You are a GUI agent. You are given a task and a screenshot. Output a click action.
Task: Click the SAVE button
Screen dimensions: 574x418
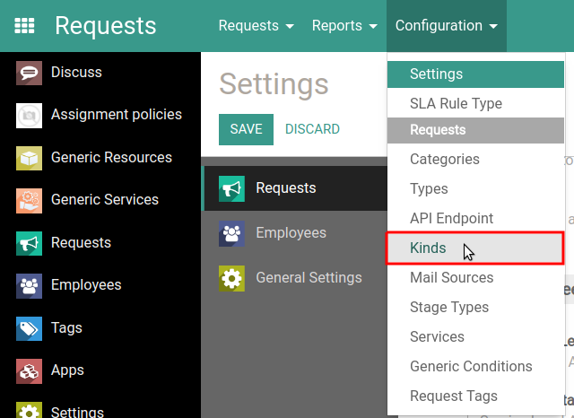tap(246, 129)
